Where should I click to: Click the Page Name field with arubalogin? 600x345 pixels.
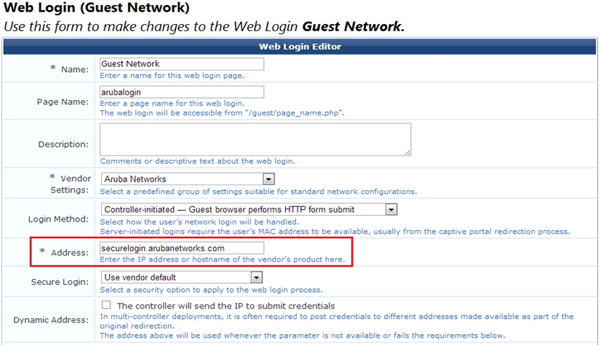coord(182,92)
